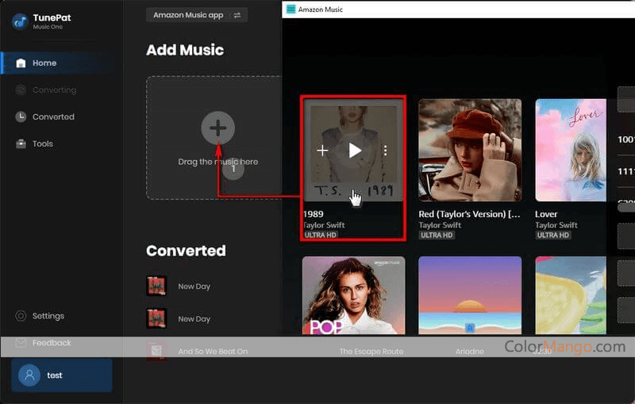The image size is (635, 404).
Task: Open the Home section in sidebar
Action: coord(44,63)
